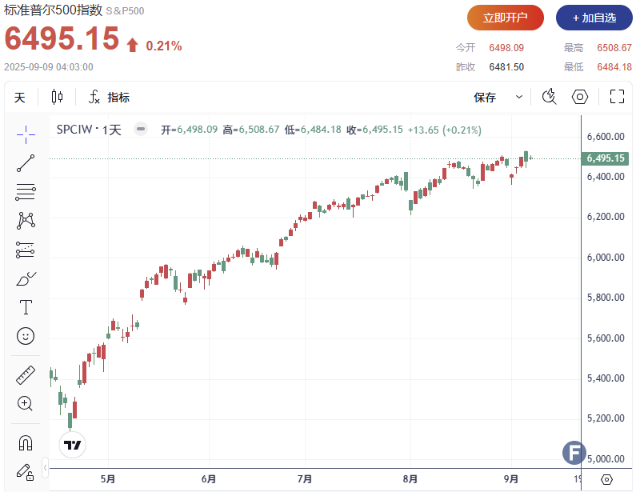The height and width of the screenshot is (492, 640).
Task: Select the crosshair cursor tool
Action: pyautogui.click(x=26, y=134)
